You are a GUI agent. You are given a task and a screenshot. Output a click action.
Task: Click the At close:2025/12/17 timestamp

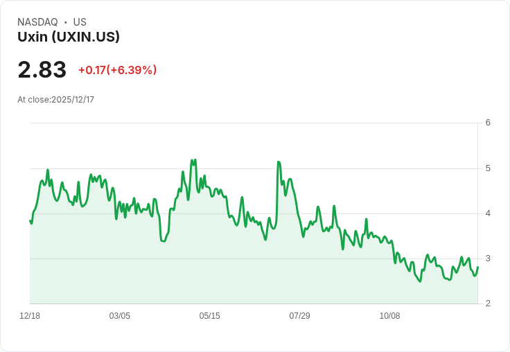(56, 100)
